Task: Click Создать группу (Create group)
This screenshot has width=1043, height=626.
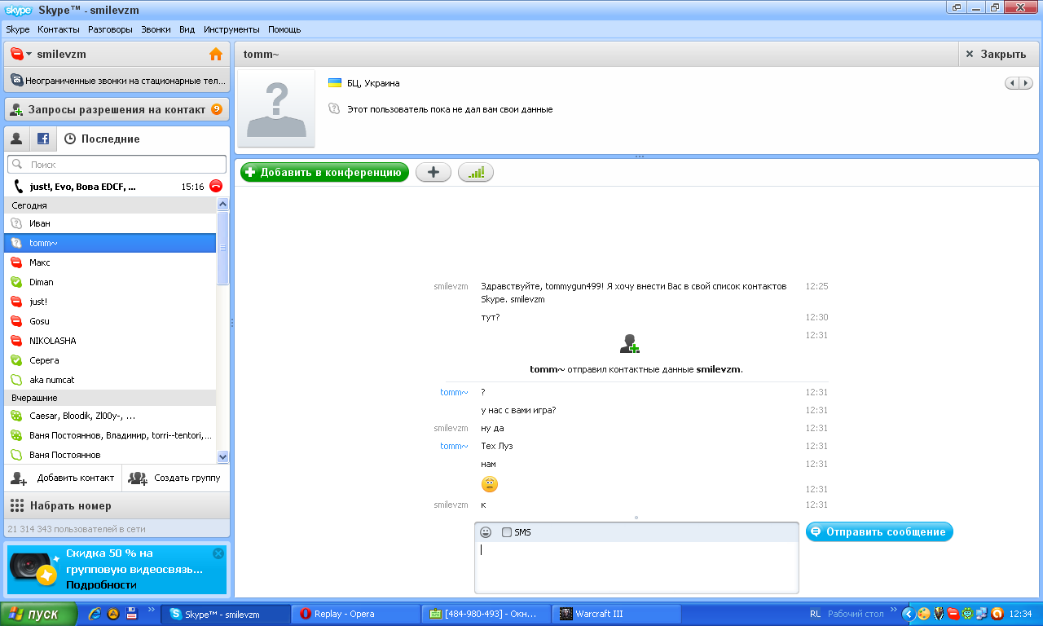Action: (x=176, y=478)
